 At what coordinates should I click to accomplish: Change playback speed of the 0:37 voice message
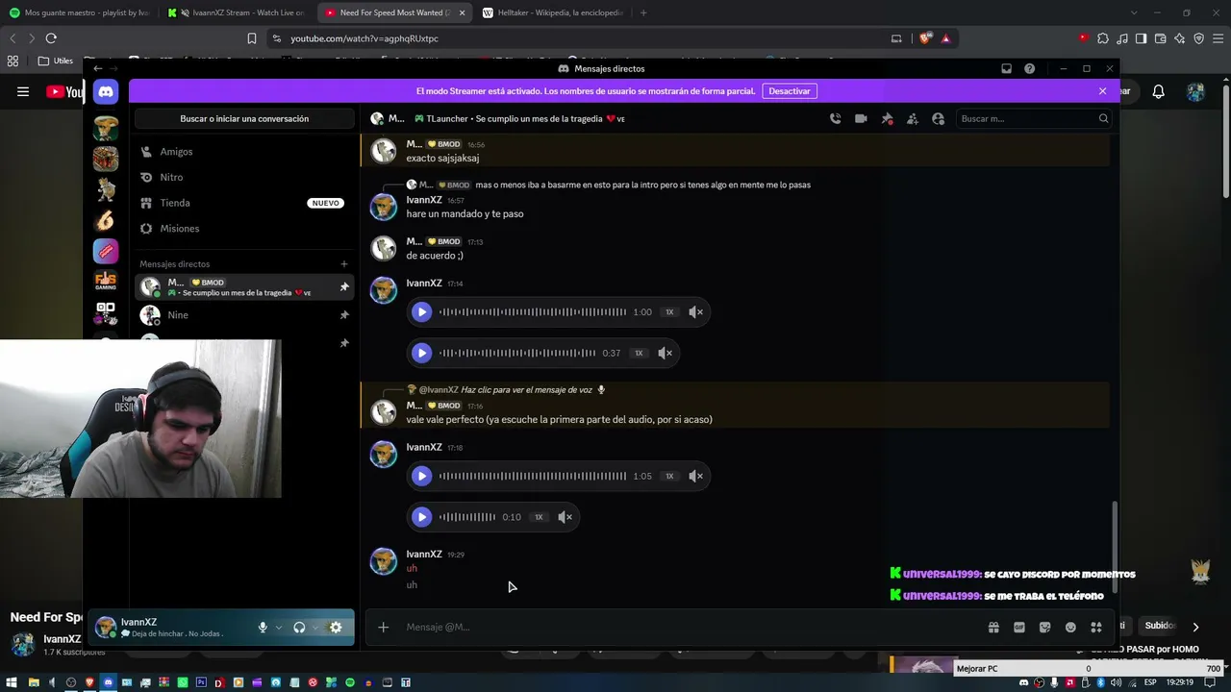639,353
